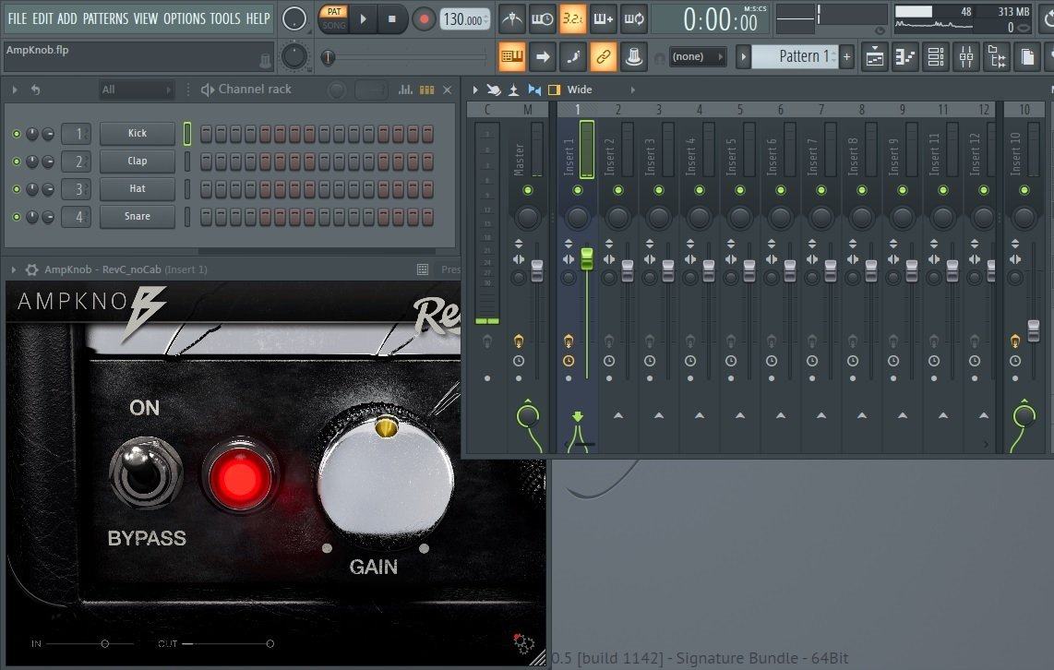
Task: Enable wait for input to start playing
Action: point(543,19)
